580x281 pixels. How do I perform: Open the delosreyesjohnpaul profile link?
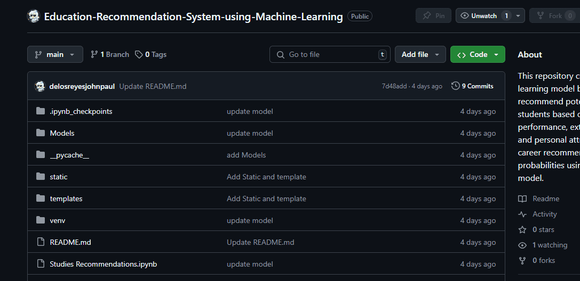coord(82,86)
